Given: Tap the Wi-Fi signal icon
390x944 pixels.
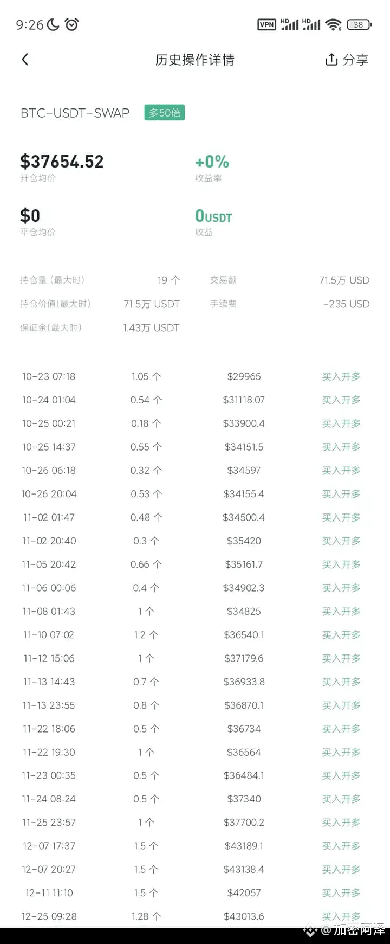Looking at the screenshot, I should click(334, 24).
